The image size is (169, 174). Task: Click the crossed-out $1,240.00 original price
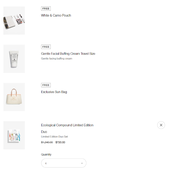point(47,142)
